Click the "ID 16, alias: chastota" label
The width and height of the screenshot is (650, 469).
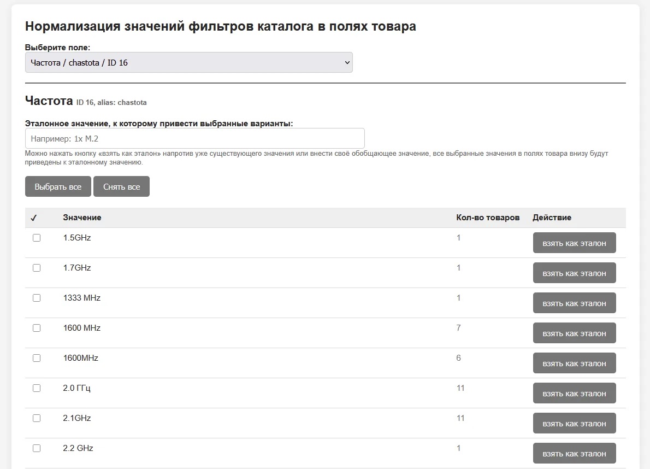[x=111, y=102]
